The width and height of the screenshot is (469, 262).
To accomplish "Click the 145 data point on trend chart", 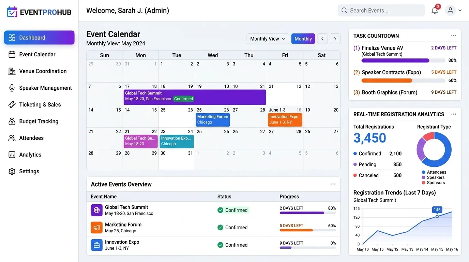I will 437,216.
